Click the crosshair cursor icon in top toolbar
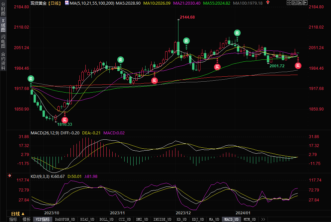The width and height of the screenshot is (331, 222). click(x=289, y=3)
